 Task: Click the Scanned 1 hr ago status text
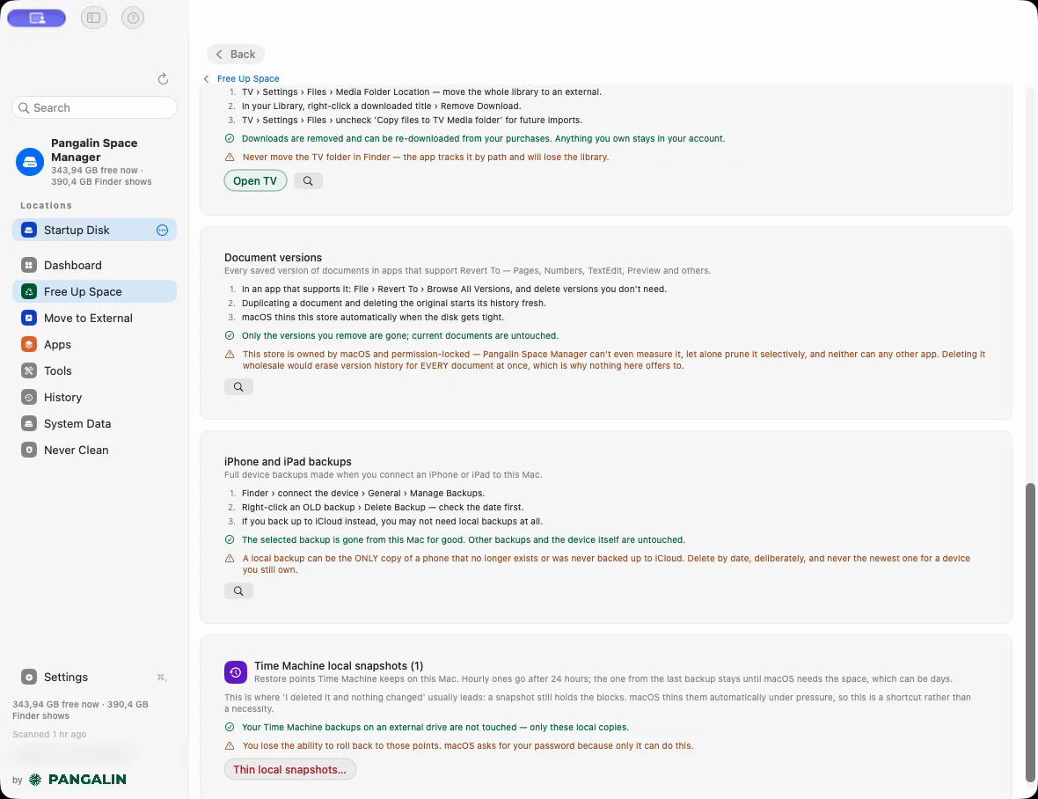(x=49, y=734)
